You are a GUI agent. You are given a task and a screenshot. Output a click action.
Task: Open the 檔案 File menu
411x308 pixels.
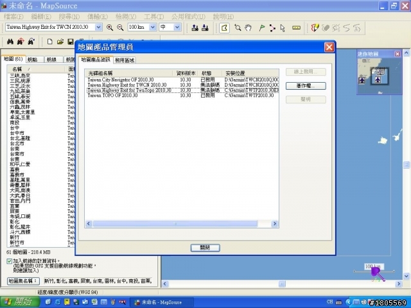pyautogui.click(x=13, y=17)
